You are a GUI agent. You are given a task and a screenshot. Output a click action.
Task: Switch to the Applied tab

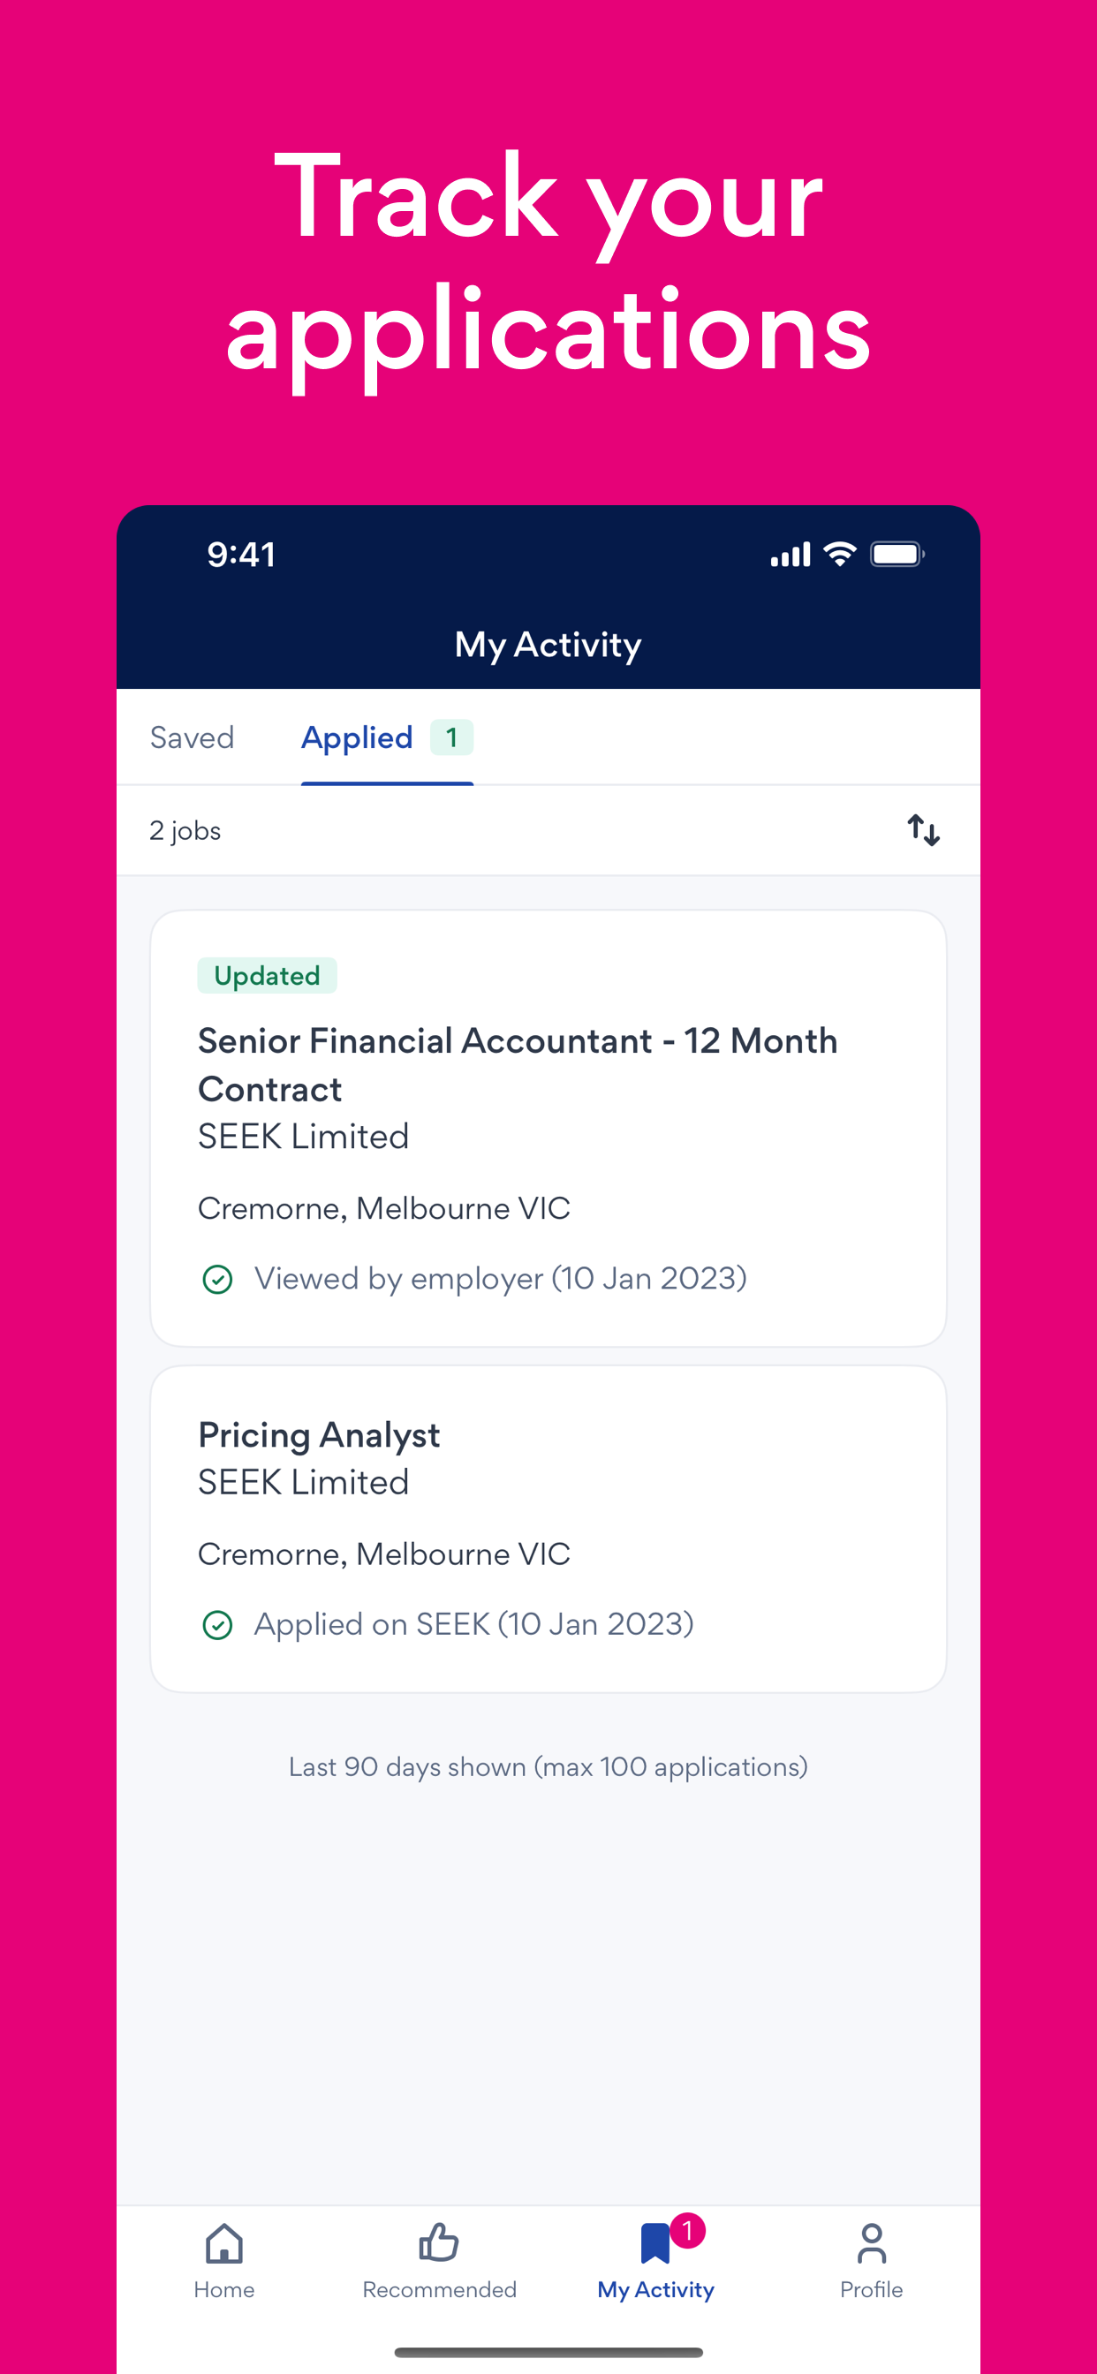pos(357,737)
